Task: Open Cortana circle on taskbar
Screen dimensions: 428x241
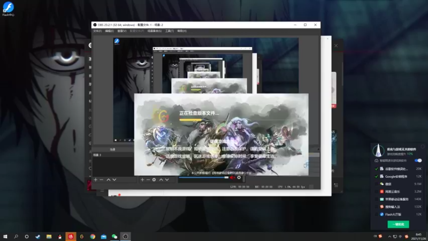Action: click(x=27, y=237)
